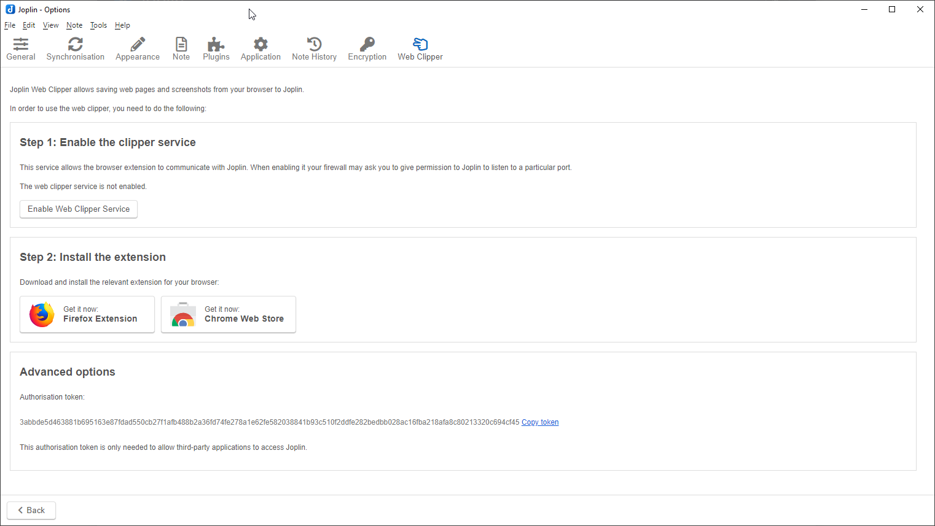Minimize the Joplin Options window
The width and height of the screenshot is (935, 526).
[864, 9]
